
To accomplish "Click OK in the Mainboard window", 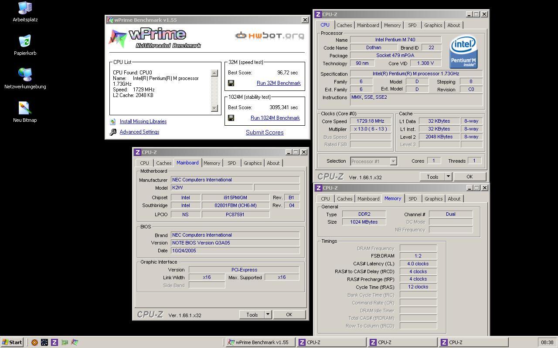I will [289, 315].
